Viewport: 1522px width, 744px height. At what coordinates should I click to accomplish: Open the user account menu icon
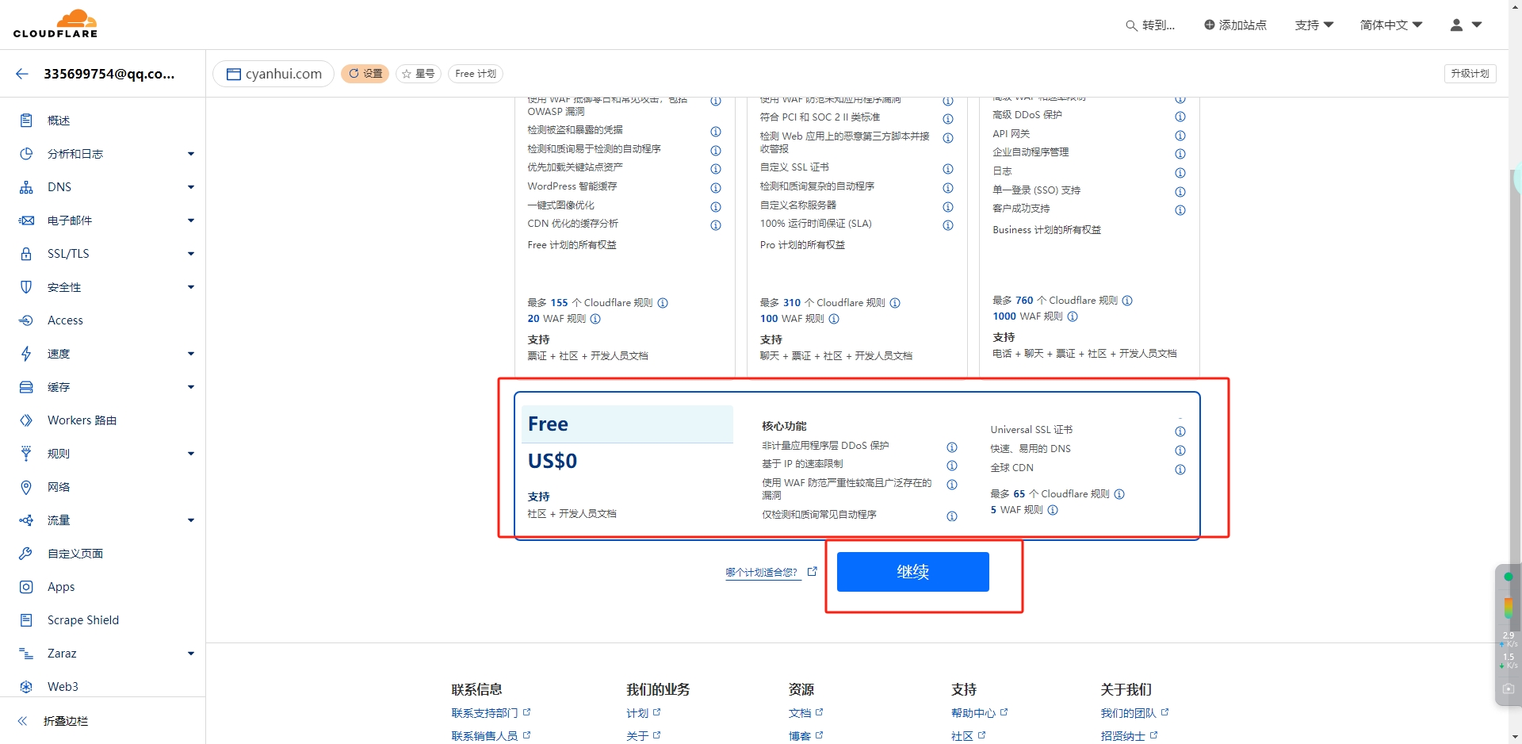1456,25
